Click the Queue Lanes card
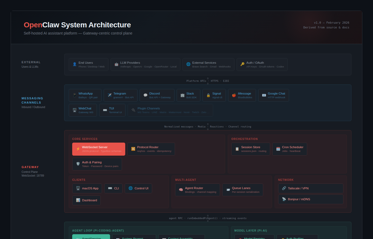This screenshot has width=373, height=239. [x=242, y=190]
